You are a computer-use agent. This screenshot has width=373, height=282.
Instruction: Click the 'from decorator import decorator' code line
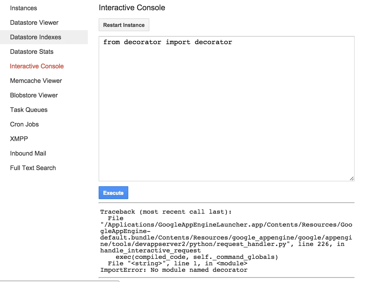(x=167, y=42)
